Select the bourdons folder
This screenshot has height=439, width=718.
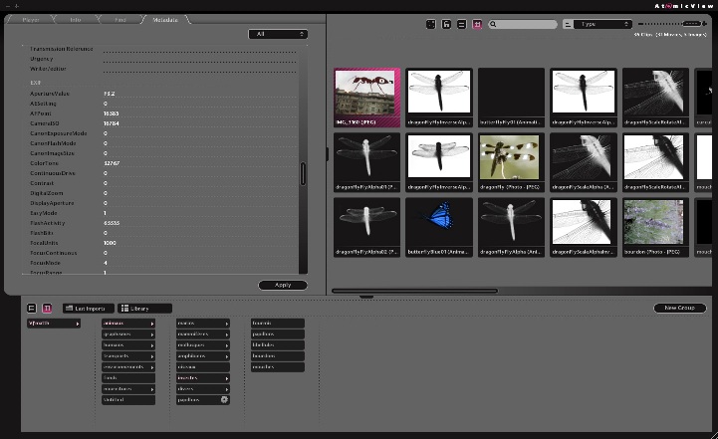tap(278, 356)
